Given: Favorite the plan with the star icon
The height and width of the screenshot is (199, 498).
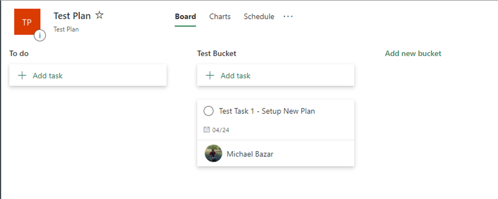Looking at the screenshot, I should pos(100,15).
